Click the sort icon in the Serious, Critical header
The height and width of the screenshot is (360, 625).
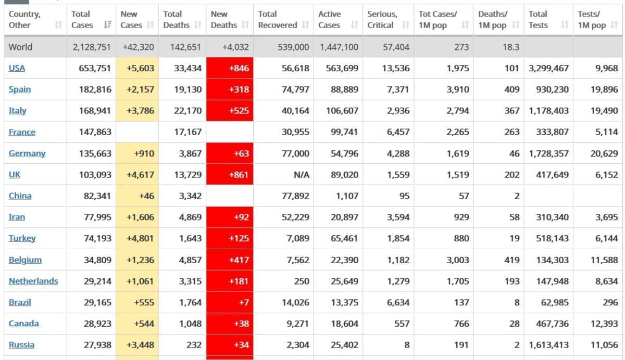(406, 25)
